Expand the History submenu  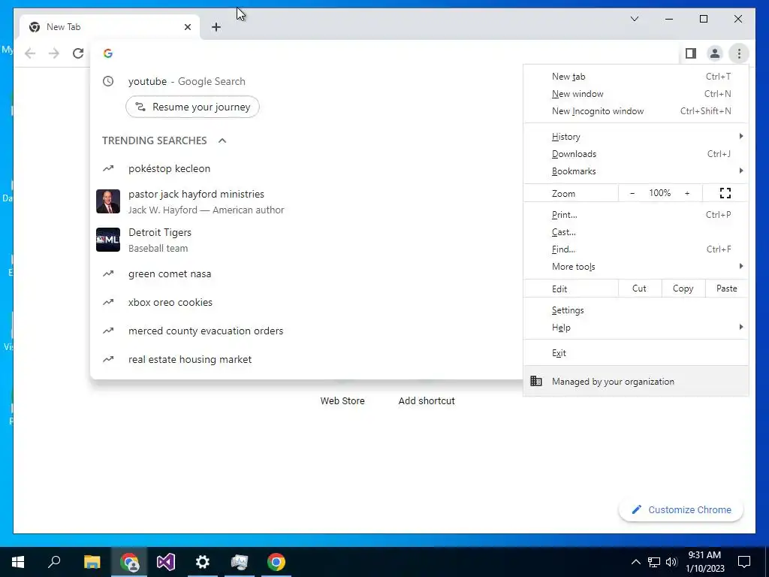coord(636,137)
